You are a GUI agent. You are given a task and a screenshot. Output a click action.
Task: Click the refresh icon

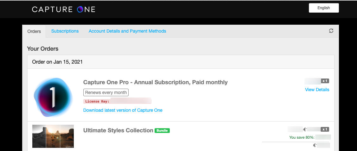click(x=331, y=31)
